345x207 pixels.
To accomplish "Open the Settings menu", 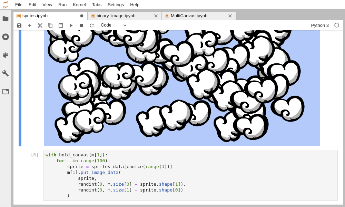I will click(116, 4).
